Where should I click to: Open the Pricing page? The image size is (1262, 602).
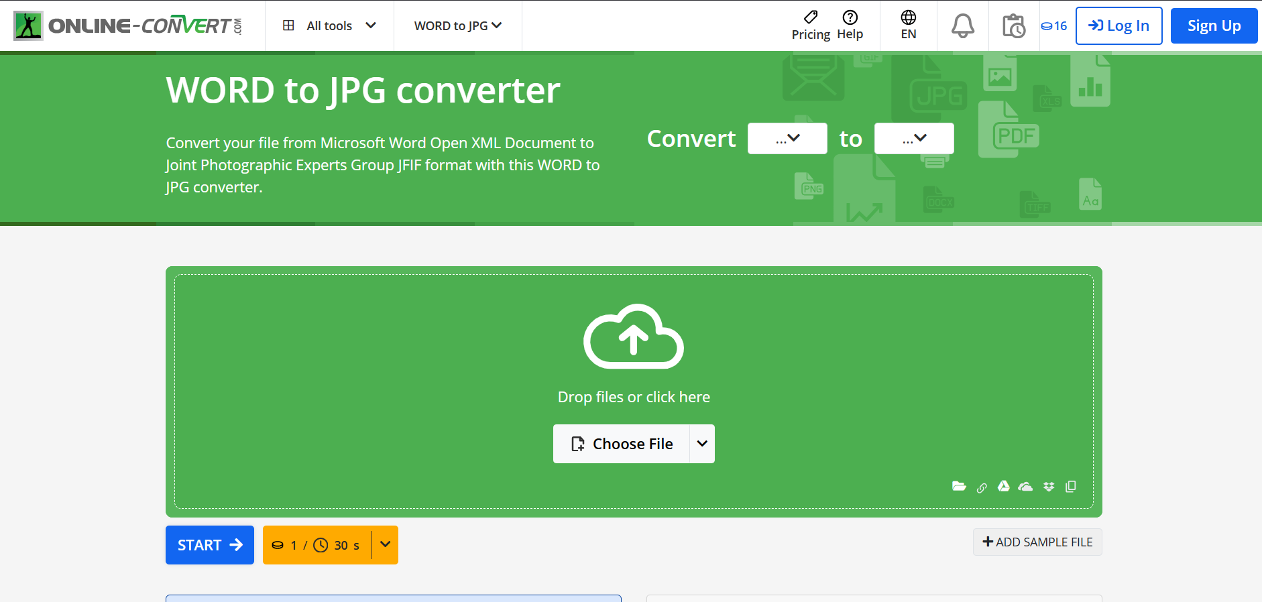811,25
